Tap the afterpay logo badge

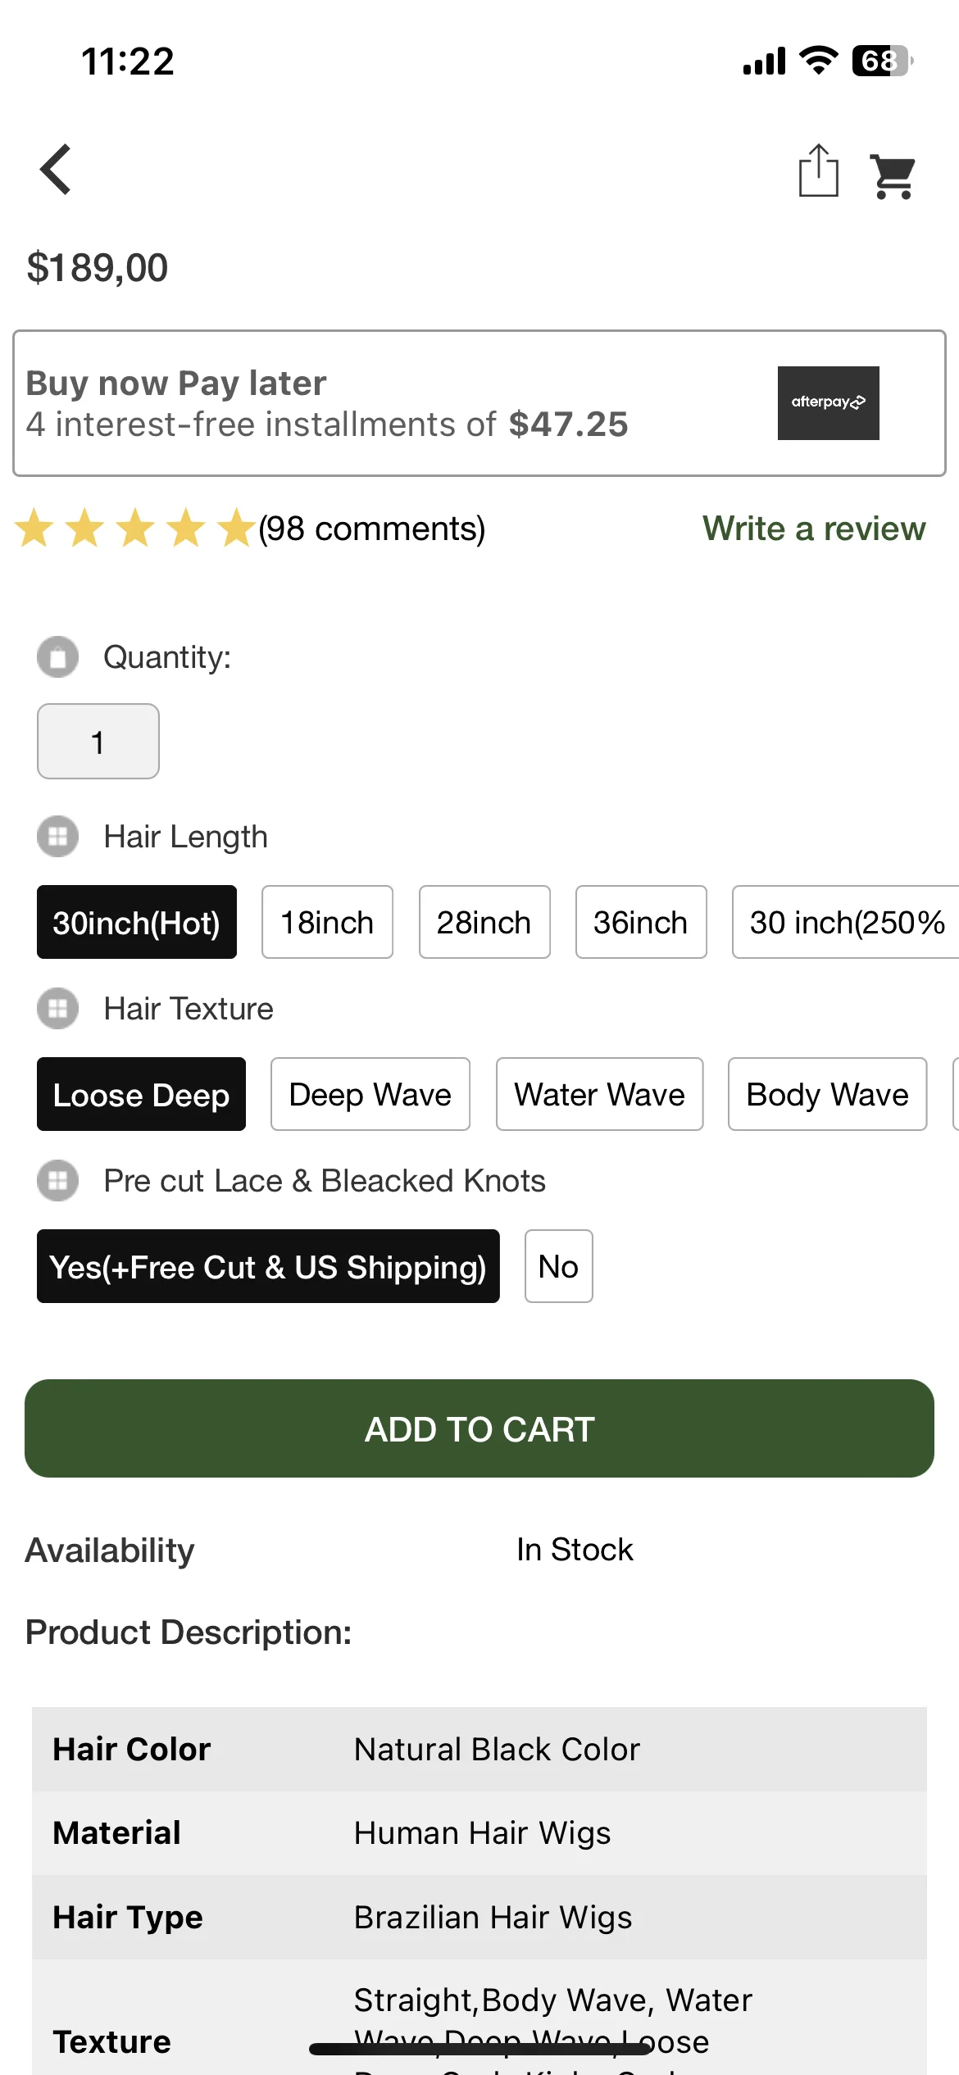828,402
